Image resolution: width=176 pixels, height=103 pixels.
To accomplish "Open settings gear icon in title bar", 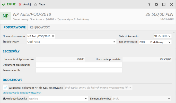I will (156, 4).
